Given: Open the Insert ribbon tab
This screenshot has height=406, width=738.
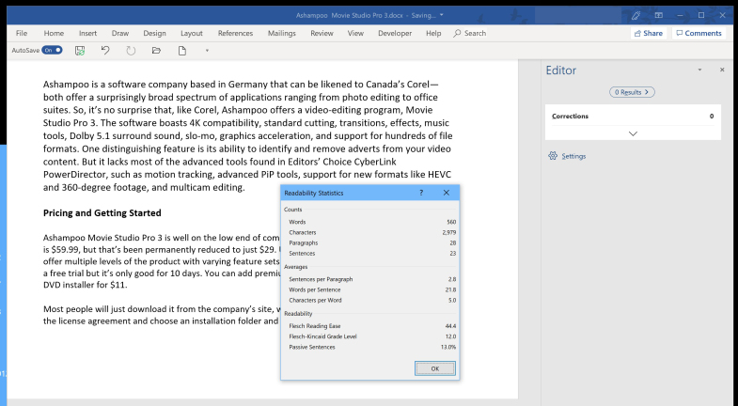Looking at the screenshot, I should (x=88, y=33).
